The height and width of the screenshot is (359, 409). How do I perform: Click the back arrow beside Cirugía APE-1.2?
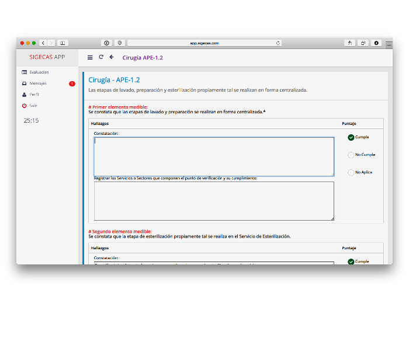(112, 57)
